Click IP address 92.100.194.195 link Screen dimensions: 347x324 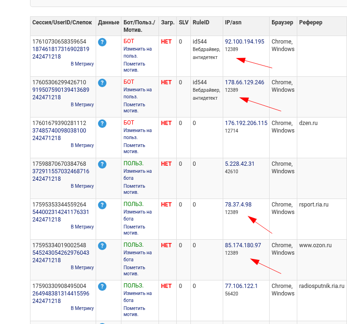tap(244, 42)
